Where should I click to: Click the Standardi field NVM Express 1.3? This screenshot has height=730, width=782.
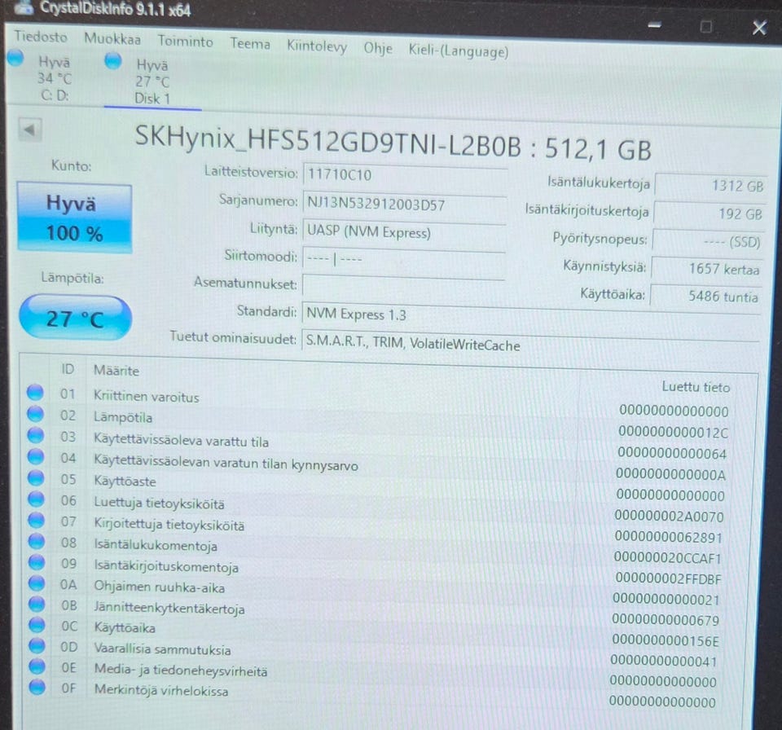pyautogui.click(x=530, y=315)
